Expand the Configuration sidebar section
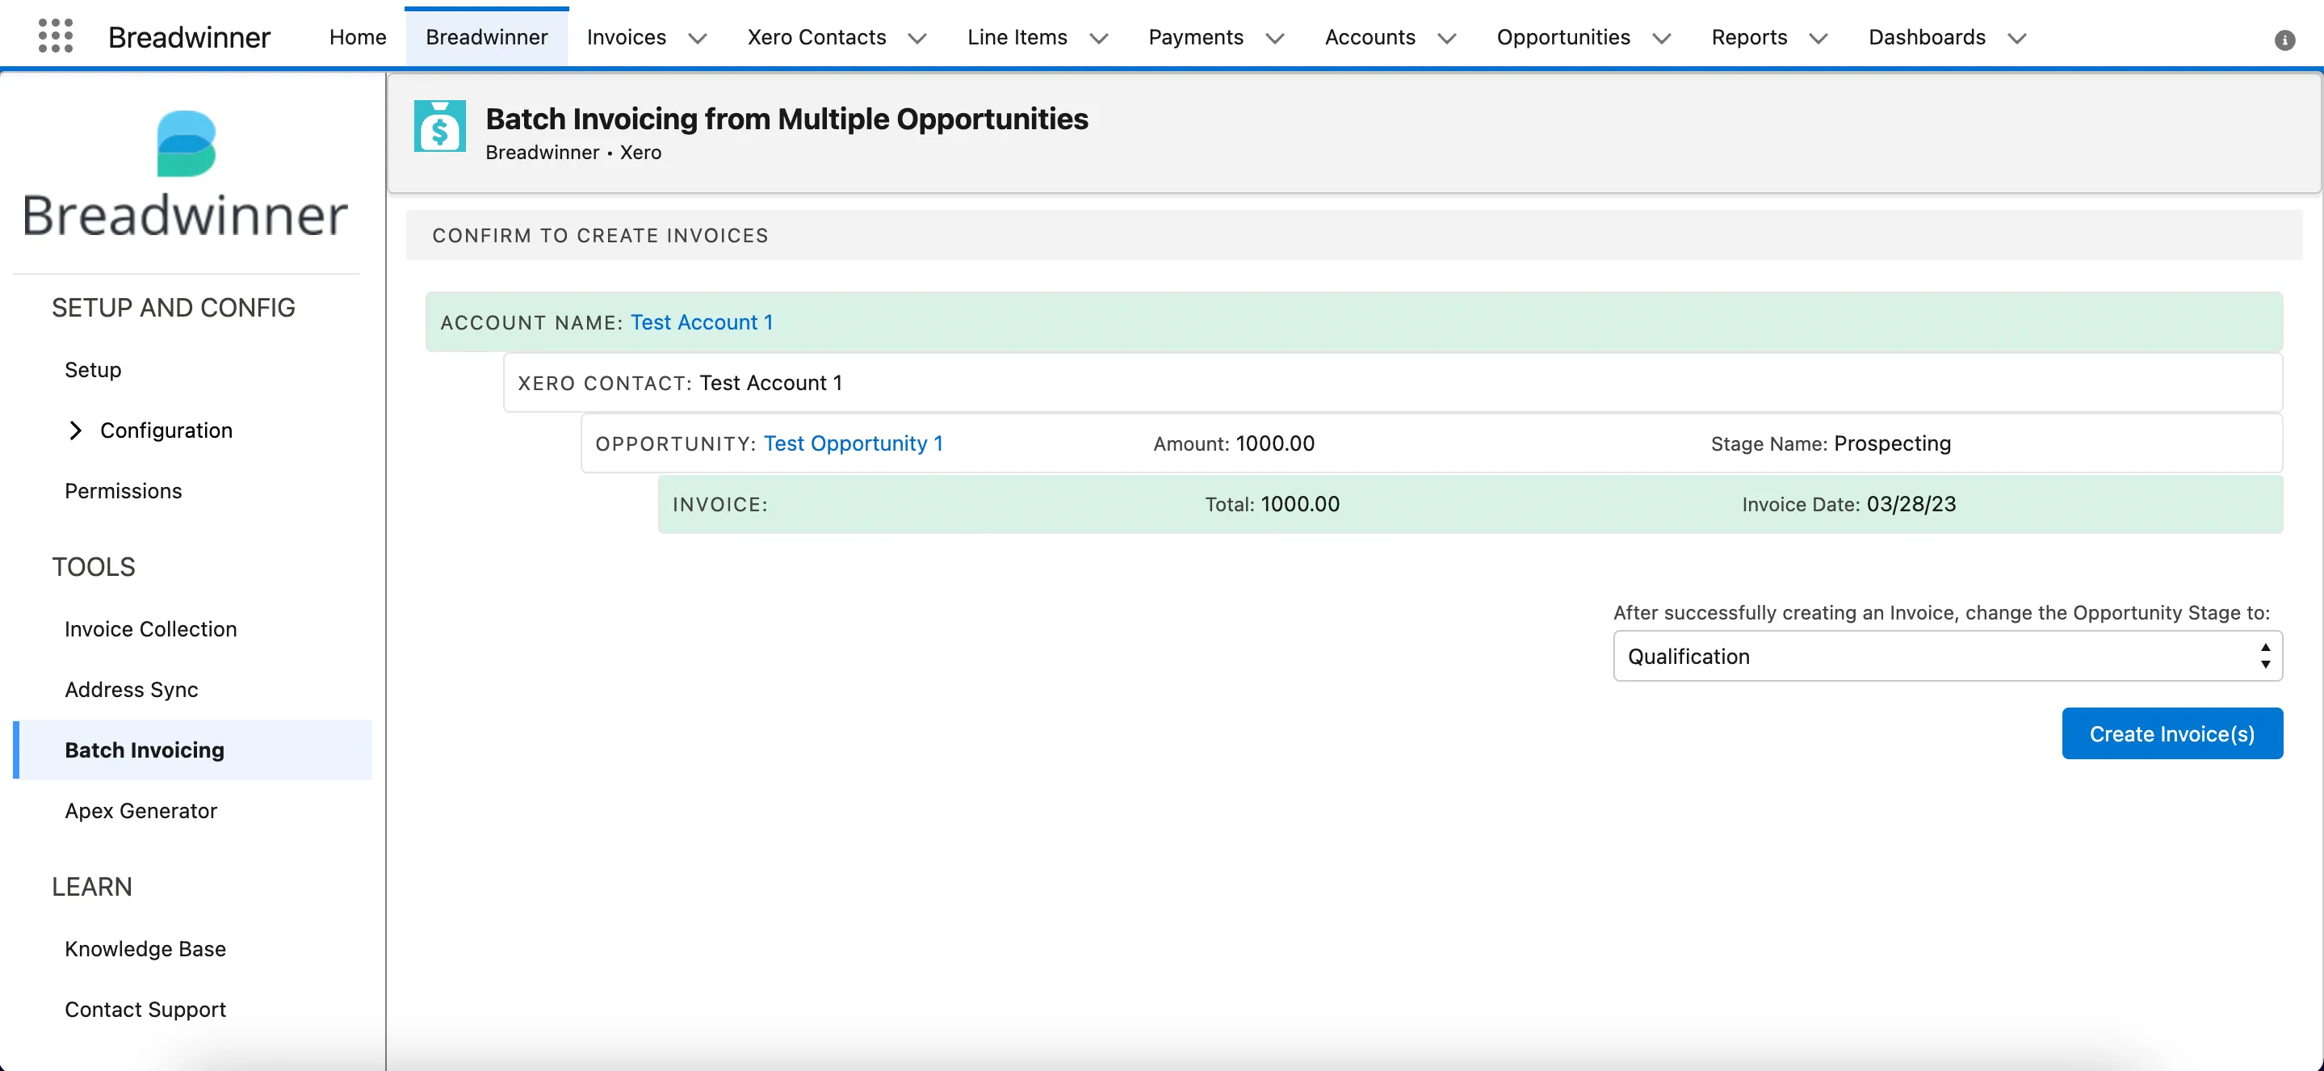 click(x=76, y=430)
